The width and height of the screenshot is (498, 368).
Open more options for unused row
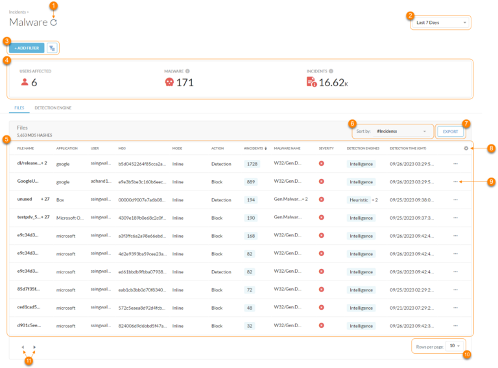tap(455, 200)
